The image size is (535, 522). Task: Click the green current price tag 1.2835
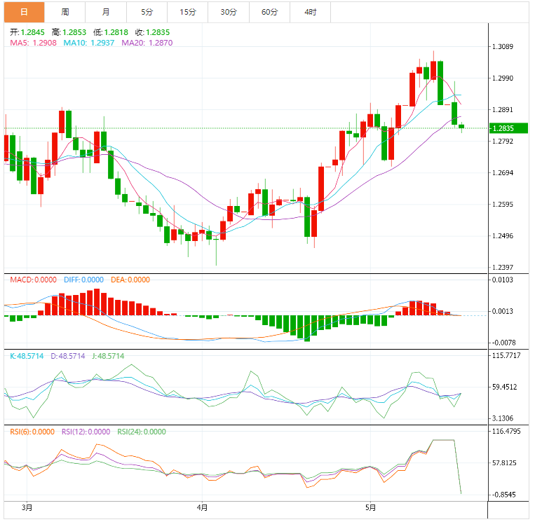[x=503, y=128]
